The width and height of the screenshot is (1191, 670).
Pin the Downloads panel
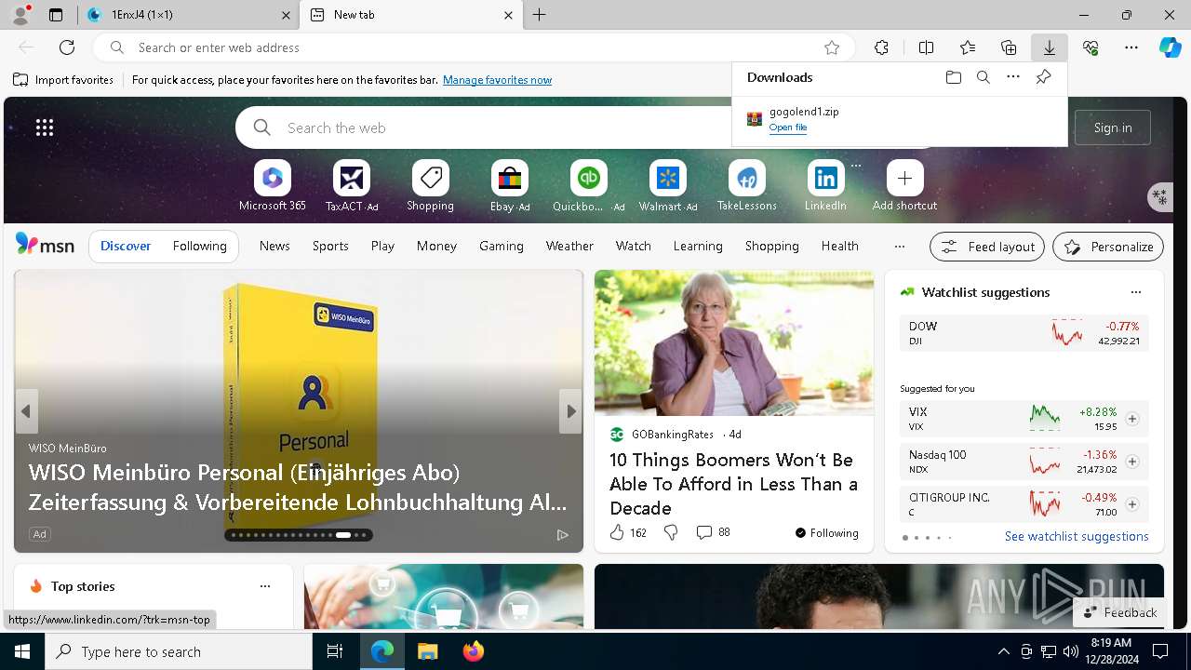tap(1044, 77)
